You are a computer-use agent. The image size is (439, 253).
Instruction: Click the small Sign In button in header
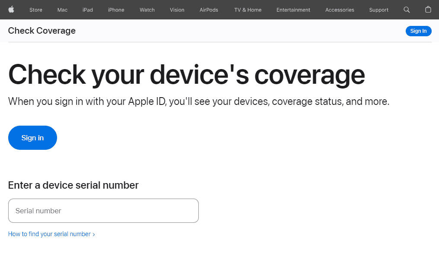(x=418, y=31)
